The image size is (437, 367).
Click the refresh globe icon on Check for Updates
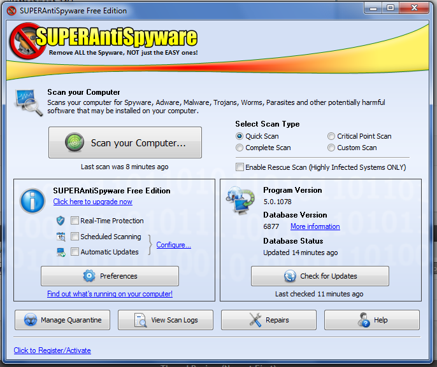pyautogui.click(x=290, y=276)
